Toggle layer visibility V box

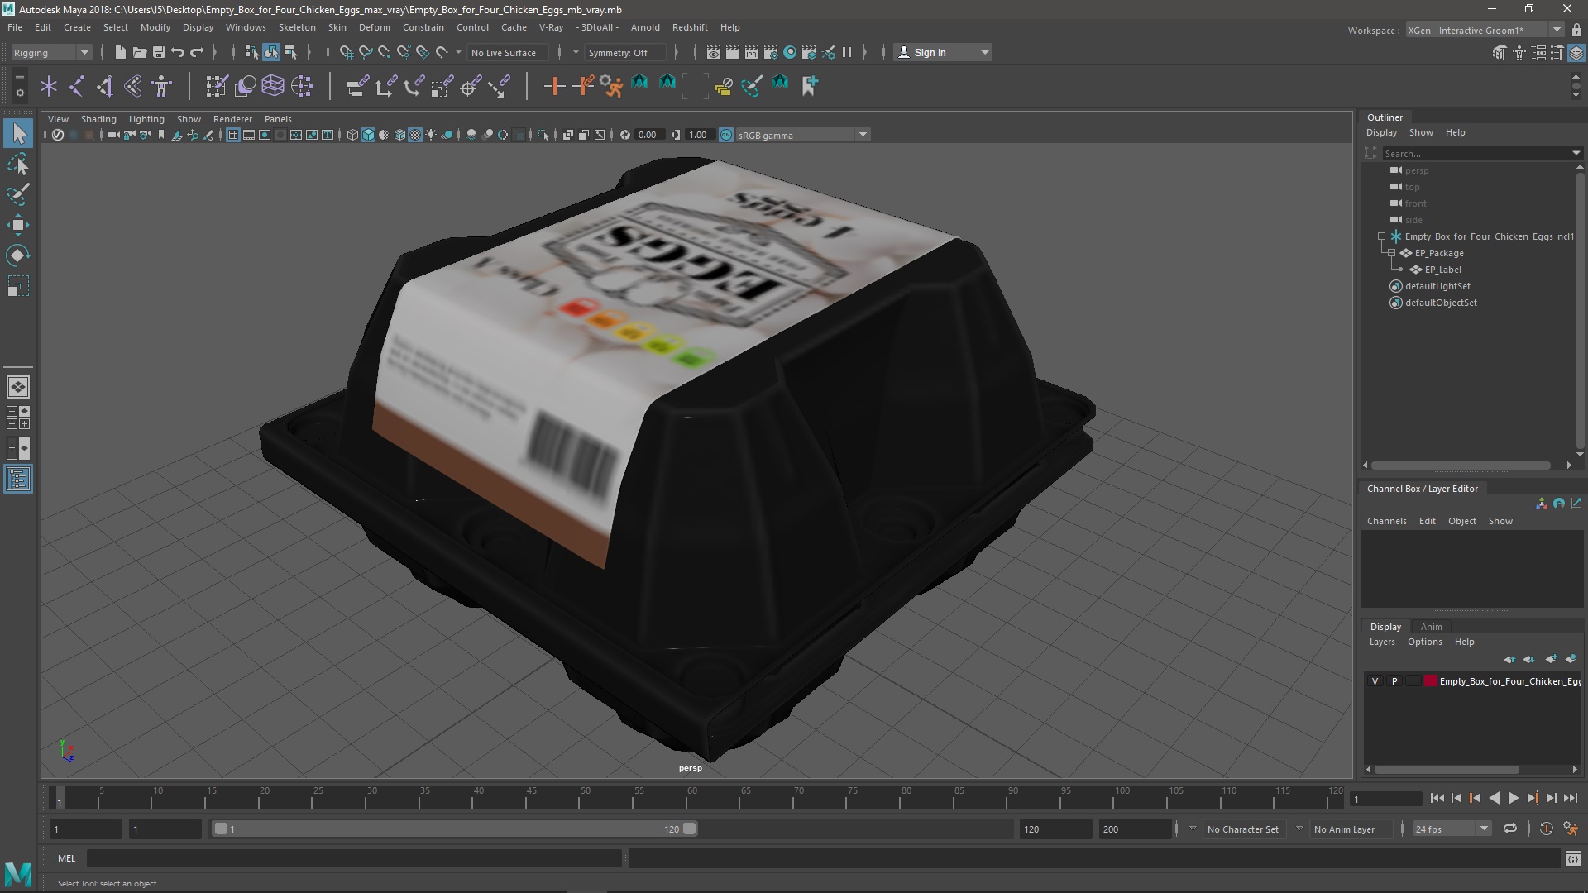pyautogui.click(x=1375, y=681)
